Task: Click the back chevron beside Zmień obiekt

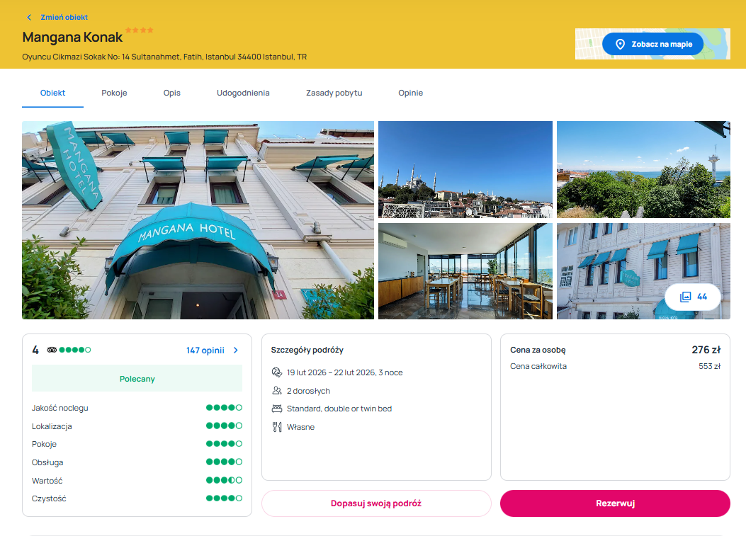Action: pyautogui.click(x=29, y=17)
